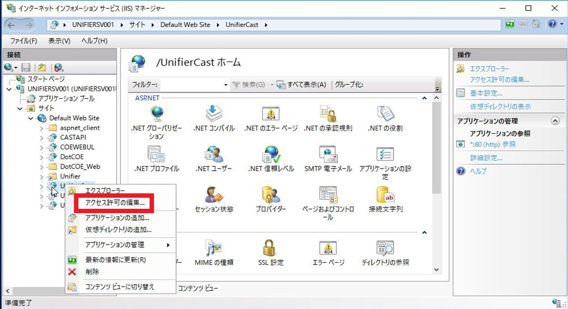Select スタート ページ in the tree
The width and height of the screenshot is (568, 309).
[x=46, y=79]
